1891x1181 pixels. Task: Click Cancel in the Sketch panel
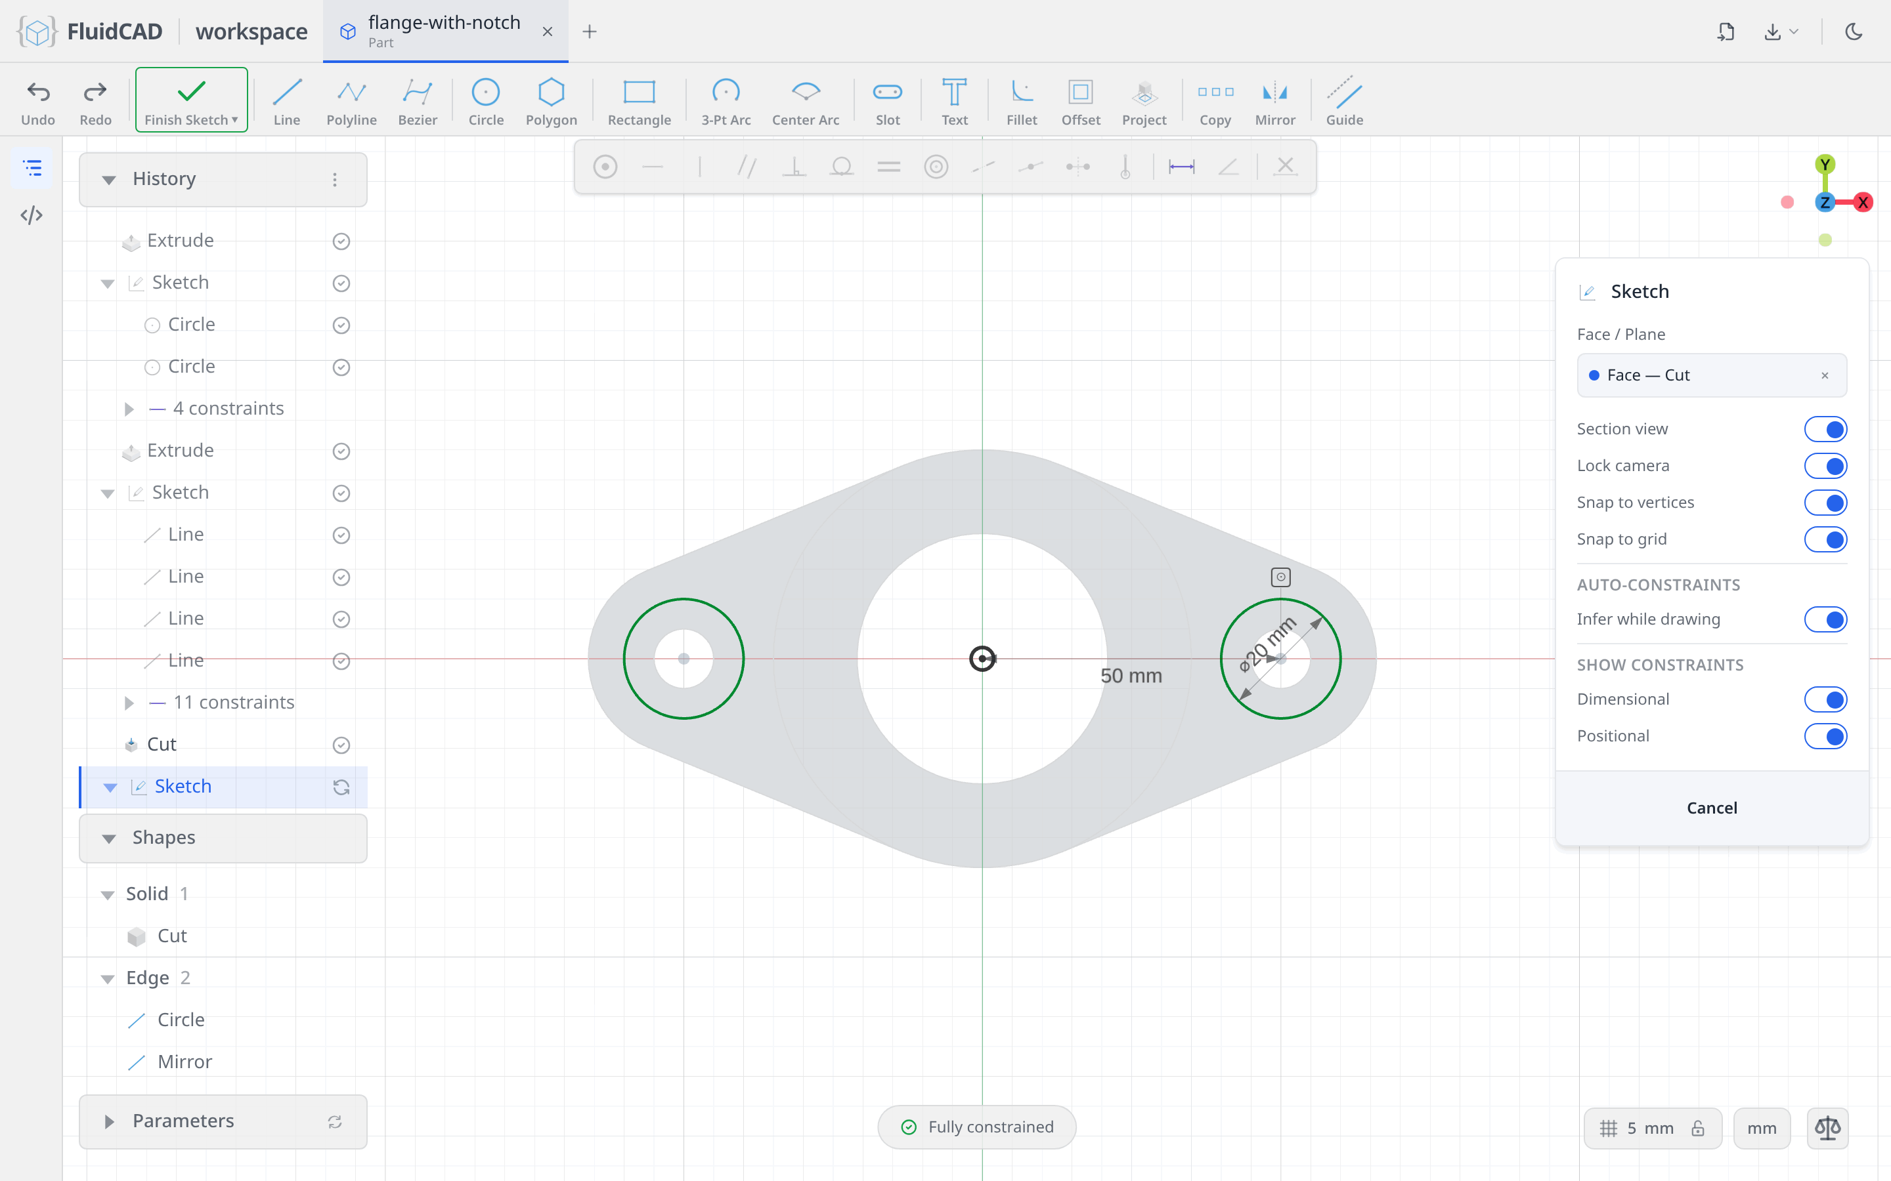click(x=1711, y=808)
